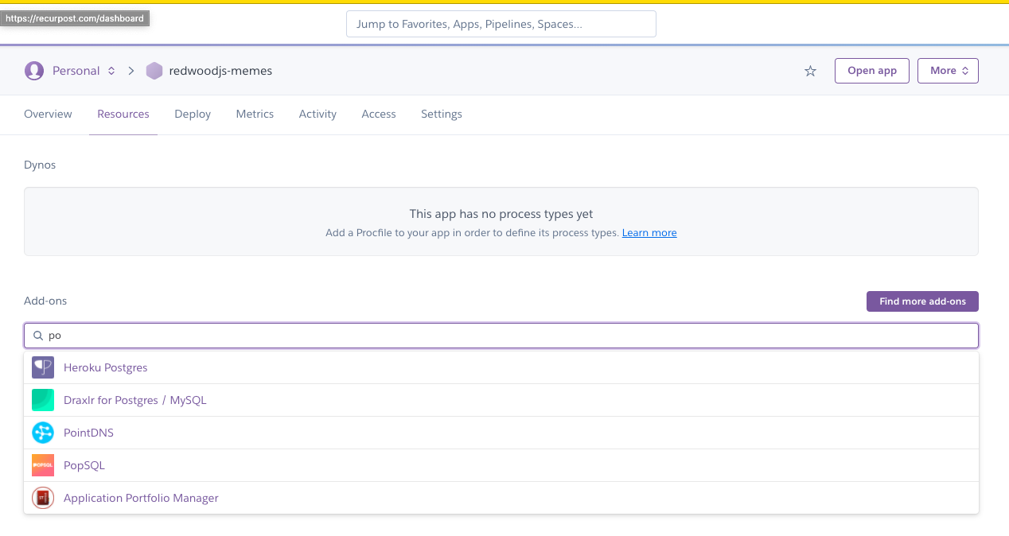Click the Draxlr green logo icon
This screenshot has width=1009, height=536.
(x=43, y=400)
